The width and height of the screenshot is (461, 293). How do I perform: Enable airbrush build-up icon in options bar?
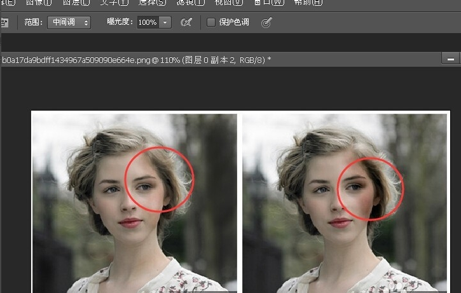pyautogui.click(x=186, y=22)
